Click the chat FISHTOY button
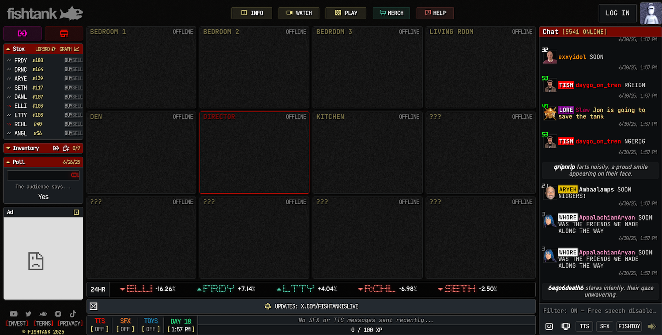The height and width of the screenshot is (335, 662). pyautogui.click(x=629, y=326)
